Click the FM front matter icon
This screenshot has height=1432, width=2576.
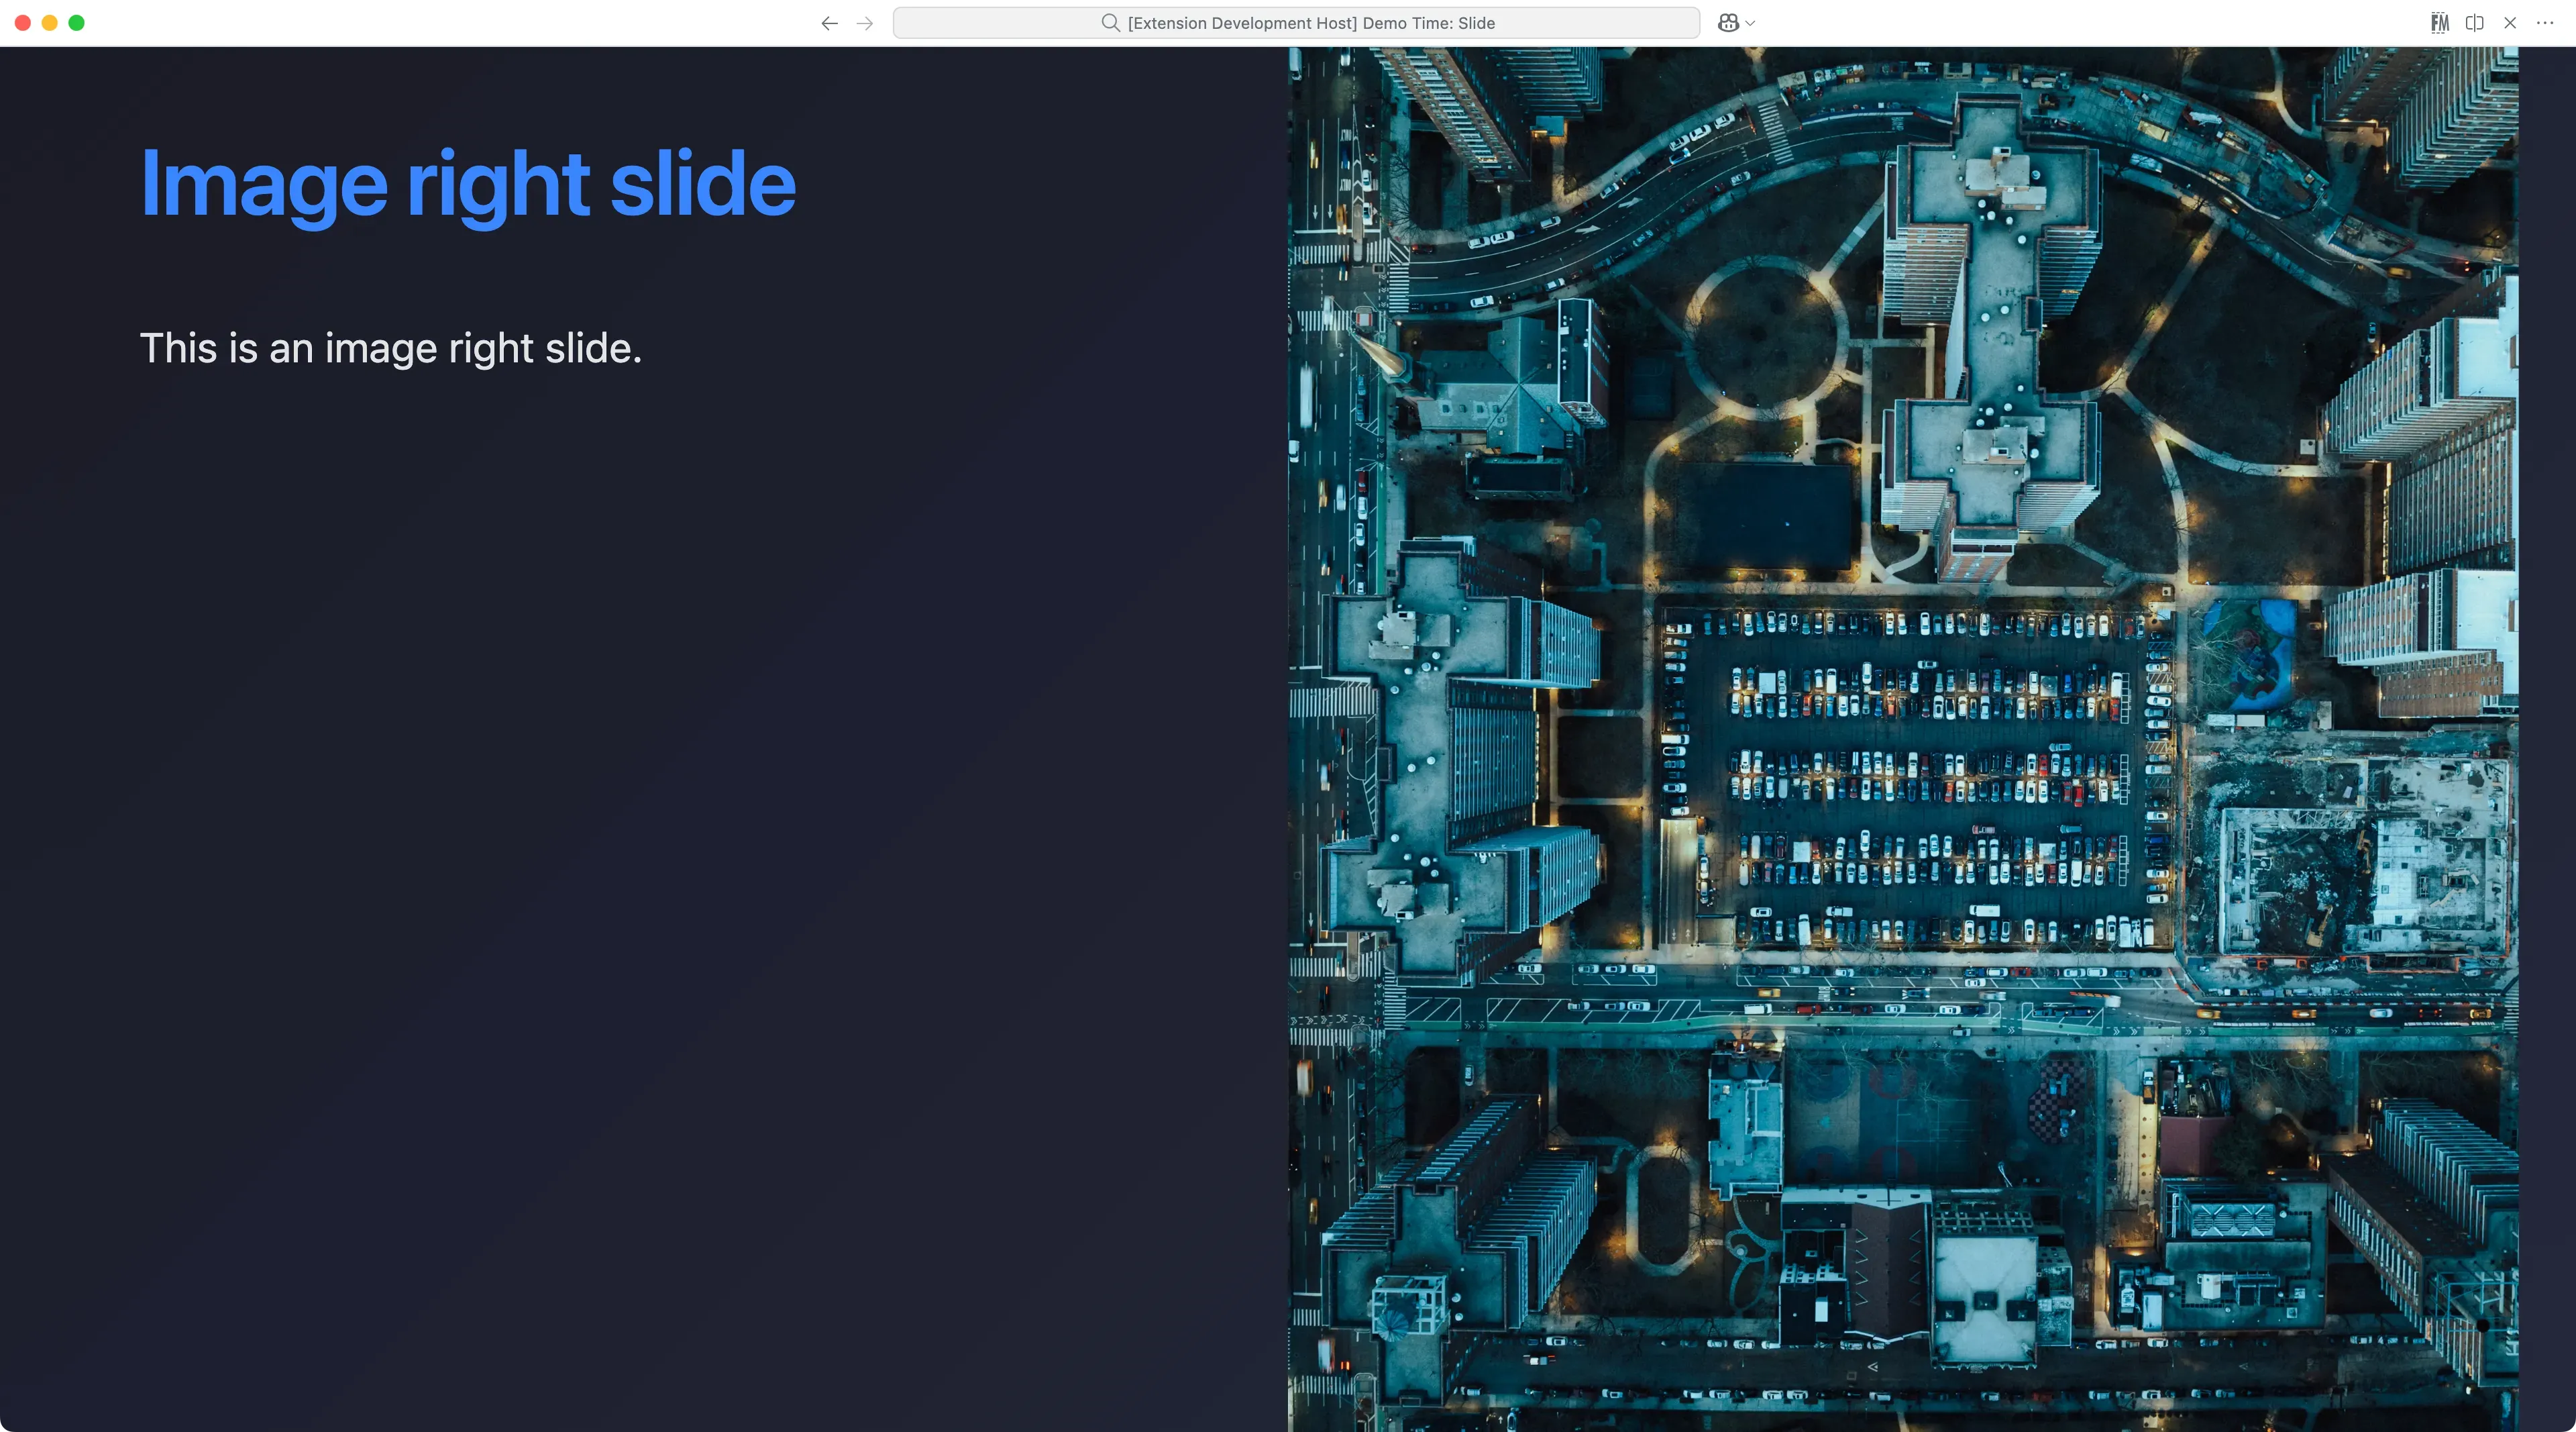click(x=2439, y=23)
